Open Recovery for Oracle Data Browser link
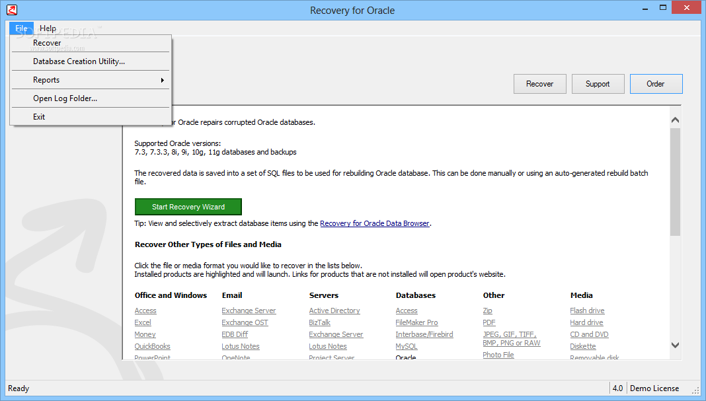Image resolution: width=706 pixels, height=401 pixels. pyautogui.click(x=375, y=223)
